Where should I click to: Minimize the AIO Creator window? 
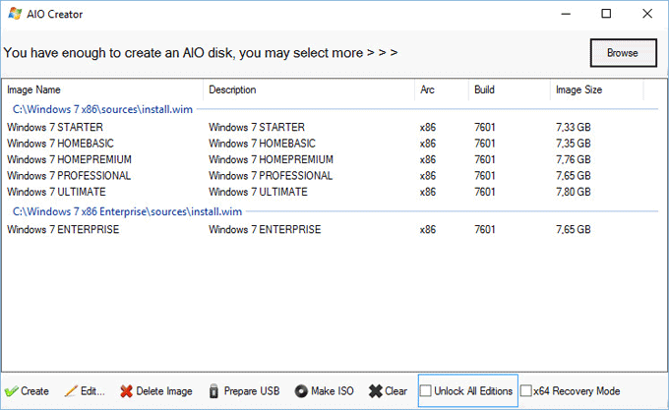[x=566, y=14]
